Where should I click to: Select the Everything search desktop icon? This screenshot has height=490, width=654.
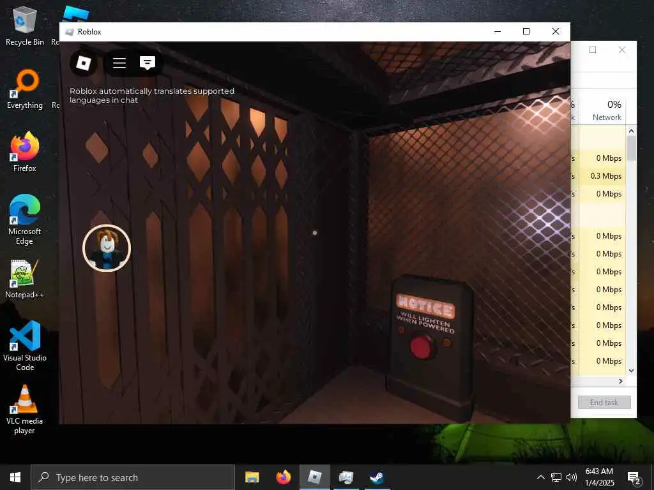tap(25, 89)
